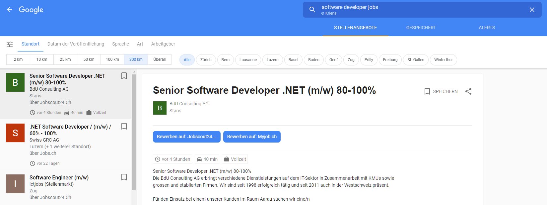
Task: Filter by Genf location chip
Action: point(333,60)
